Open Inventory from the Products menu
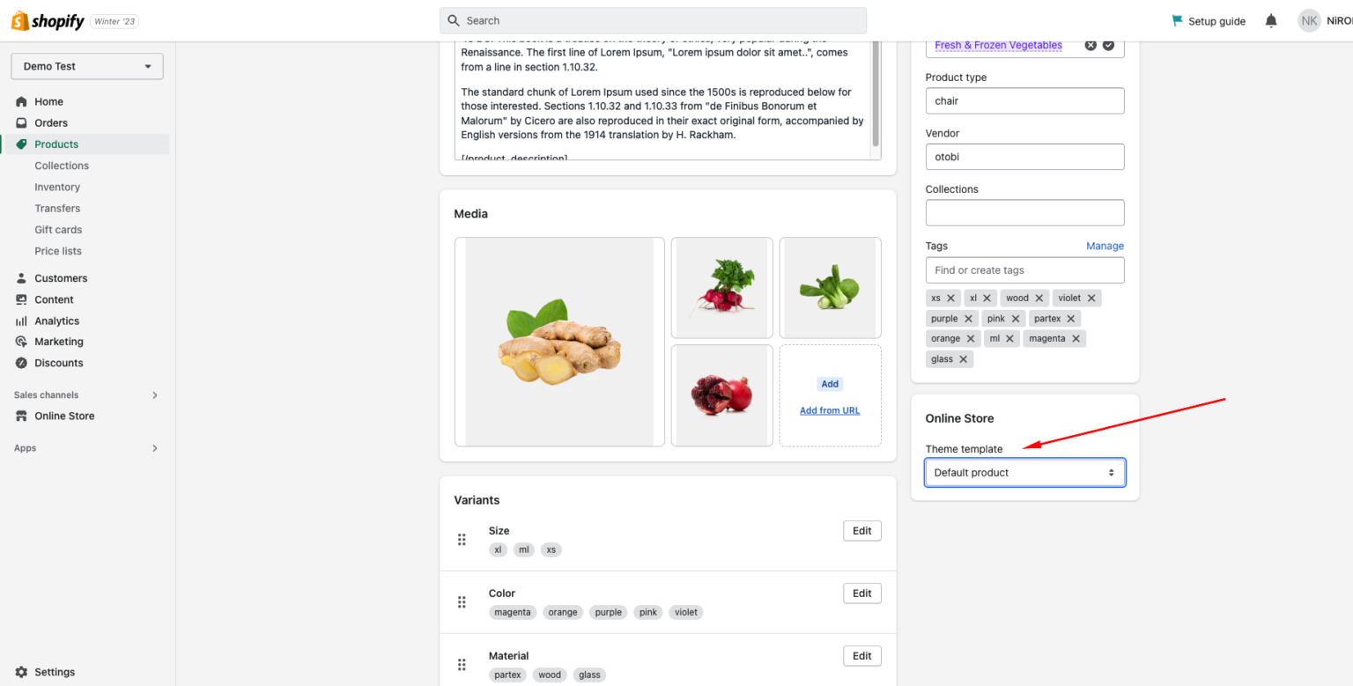Screen dimensions: 1353x686 (57, 187)
